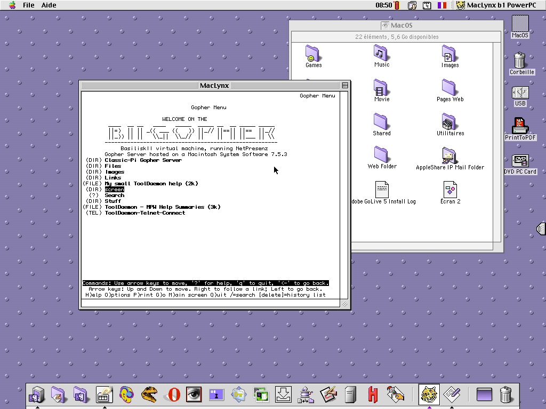The height and width of the screenshot is (409, 546).
Task: Select the Corbeille trash desktop icon
Action: pyautogui.click(x=521, y=64)
